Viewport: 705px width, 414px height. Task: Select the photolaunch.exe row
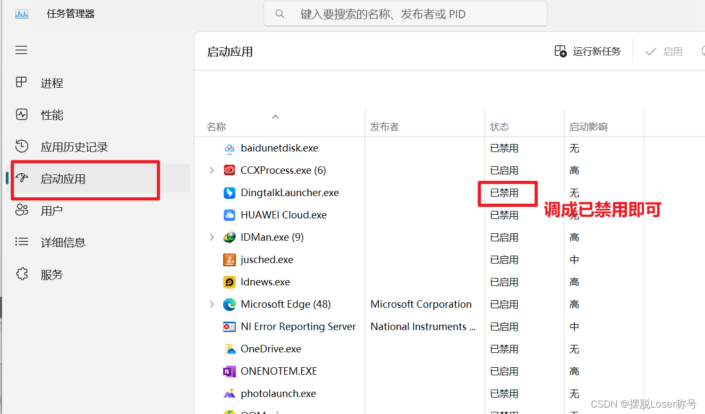point(449,394)
